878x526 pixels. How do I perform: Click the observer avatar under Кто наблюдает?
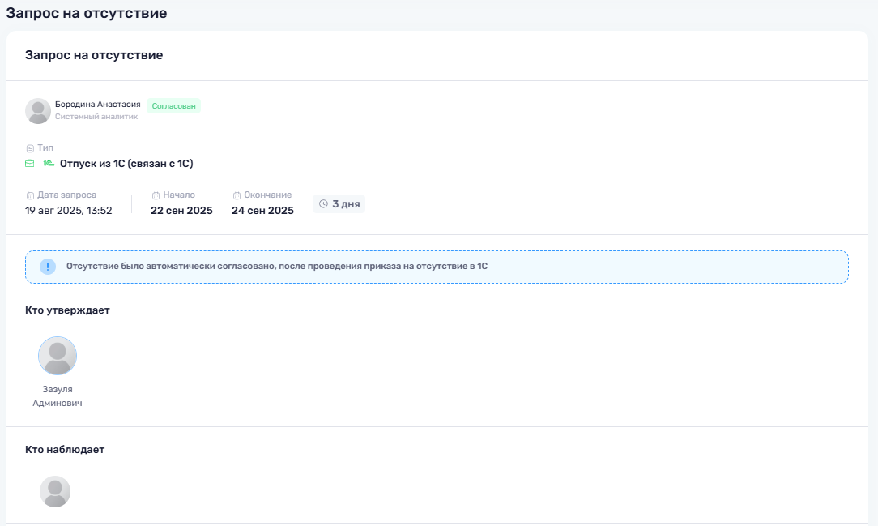[x=55, y=492]
